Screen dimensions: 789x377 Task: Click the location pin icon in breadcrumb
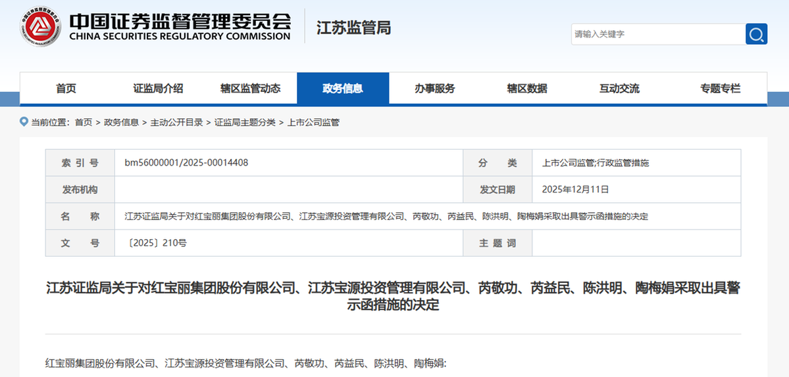click(25, 122)
